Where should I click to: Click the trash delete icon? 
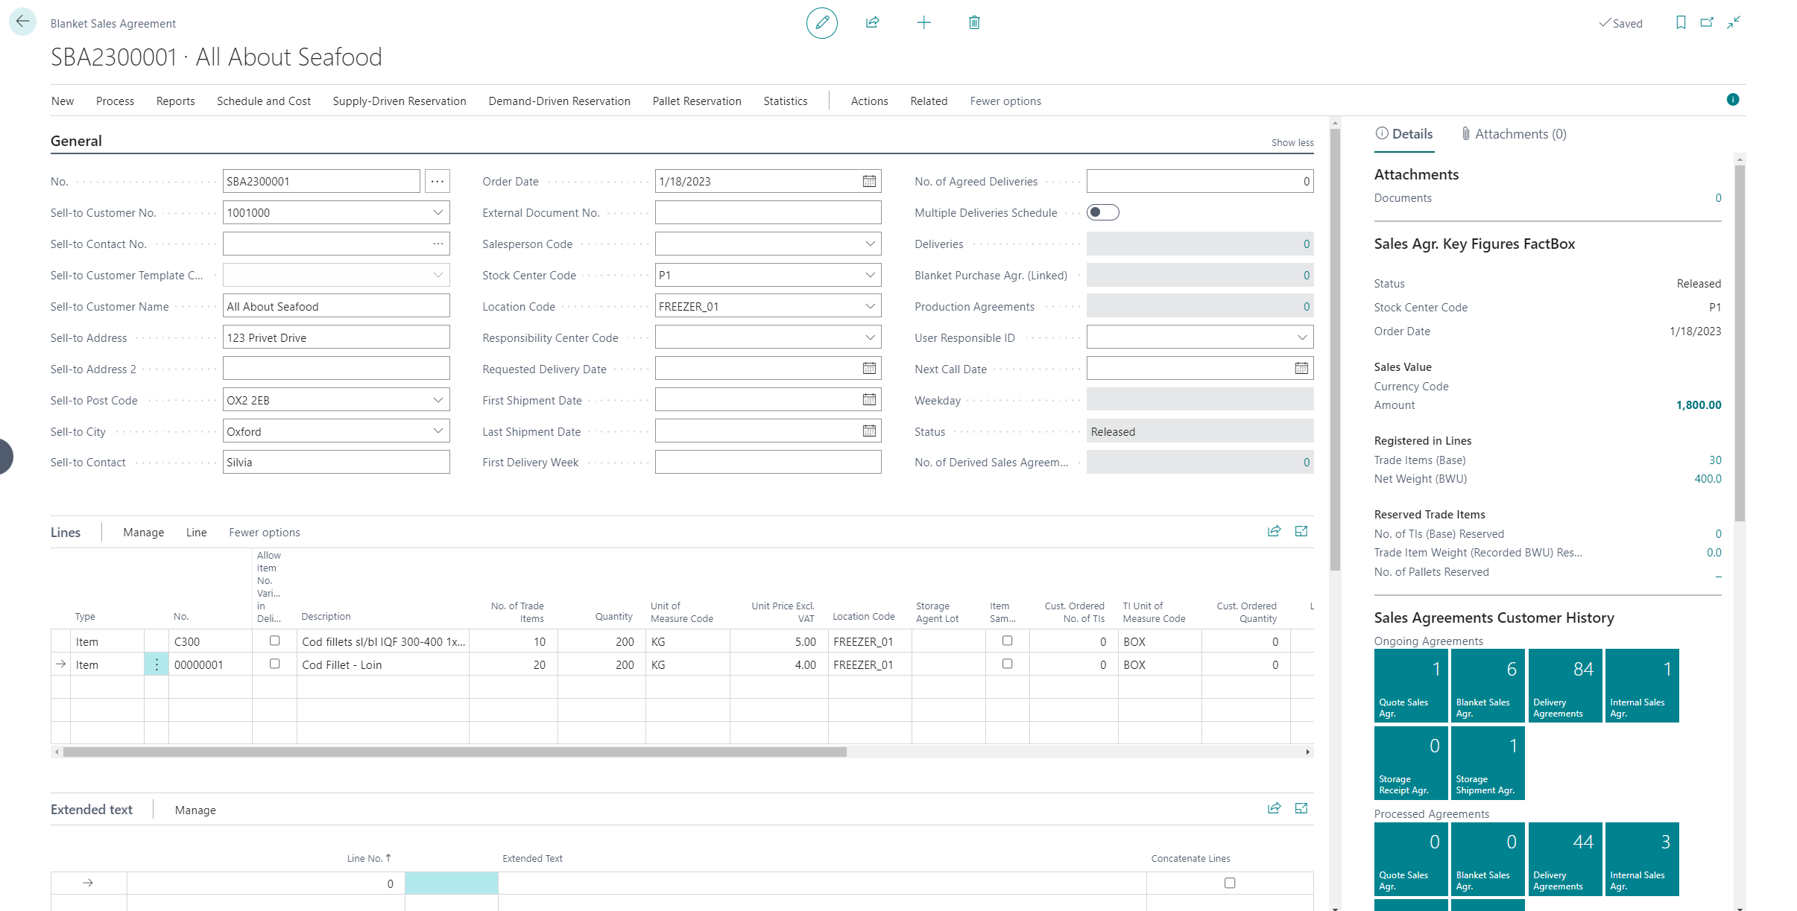[x=973, y=23]
